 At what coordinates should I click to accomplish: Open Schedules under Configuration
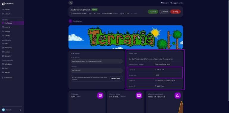(x=7, y=64)
